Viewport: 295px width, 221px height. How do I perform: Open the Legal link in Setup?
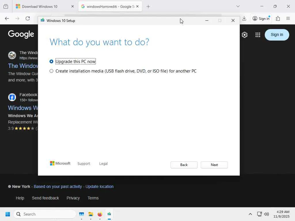click(x=103, y=163)
